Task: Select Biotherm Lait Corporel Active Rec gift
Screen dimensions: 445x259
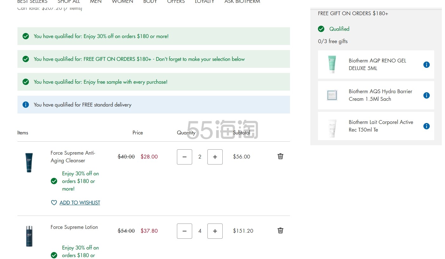Action: (376, 126)
